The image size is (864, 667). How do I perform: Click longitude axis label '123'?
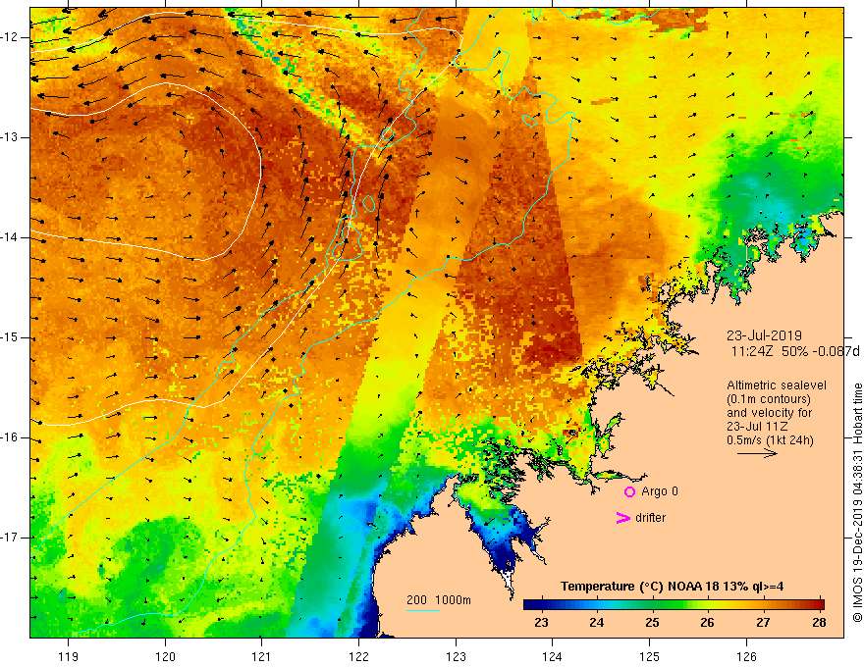tap(456, 656)
